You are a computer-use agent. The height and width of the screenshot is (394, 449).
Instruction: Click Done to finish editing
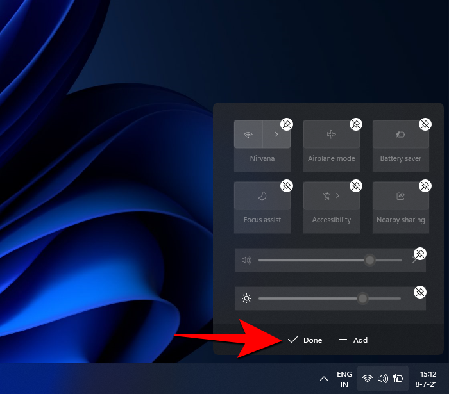pyautogui.click(x=305, y=340)
